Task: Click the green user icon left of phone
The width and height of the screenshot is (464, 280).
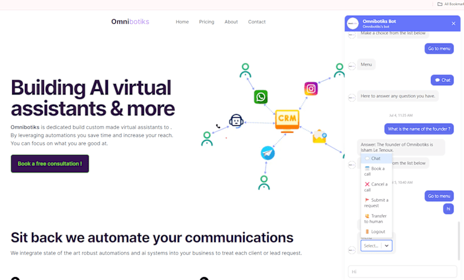Action: pos(207,139)
